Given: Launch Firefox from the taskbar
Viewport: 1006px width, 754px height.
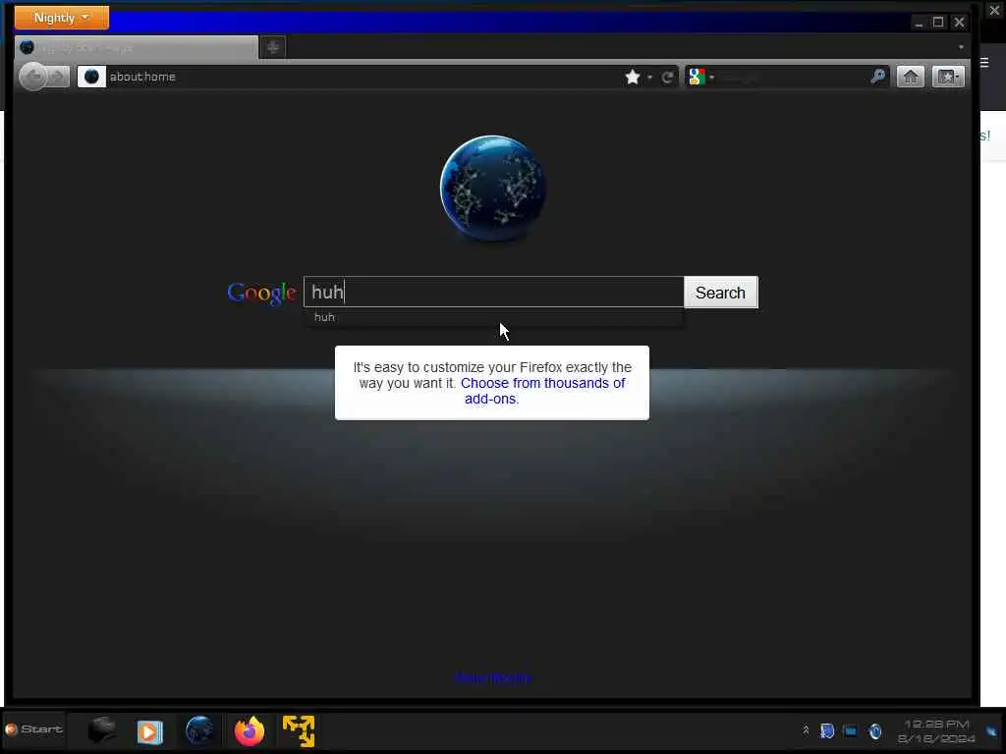Looking at the screenshot, I should [x=250, y=730].
